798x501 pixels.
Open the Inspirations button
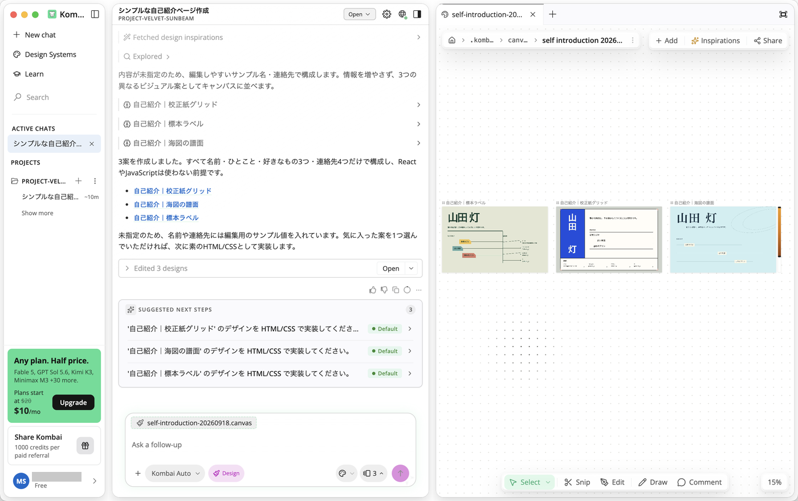coord(715,40)
